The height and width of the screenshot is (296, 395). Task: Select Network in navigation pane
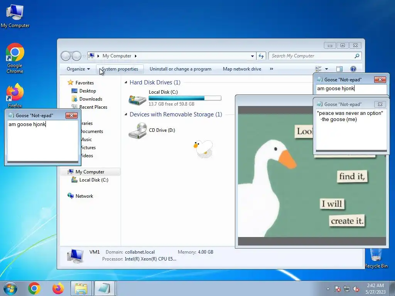tap(84, 196)
